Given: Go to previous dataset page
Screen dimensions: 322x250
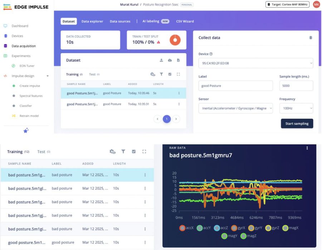Looking at the screenshot, I should click(157, 119).
